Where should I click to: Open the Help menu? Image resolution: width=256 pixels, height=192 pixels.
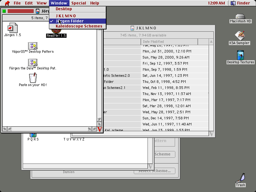tap(94, 3)
